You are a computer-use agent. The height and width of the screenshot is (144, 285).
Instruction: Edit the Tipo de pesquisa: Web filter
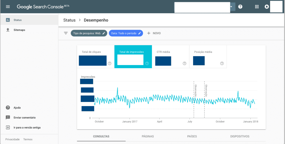(89, 33)
